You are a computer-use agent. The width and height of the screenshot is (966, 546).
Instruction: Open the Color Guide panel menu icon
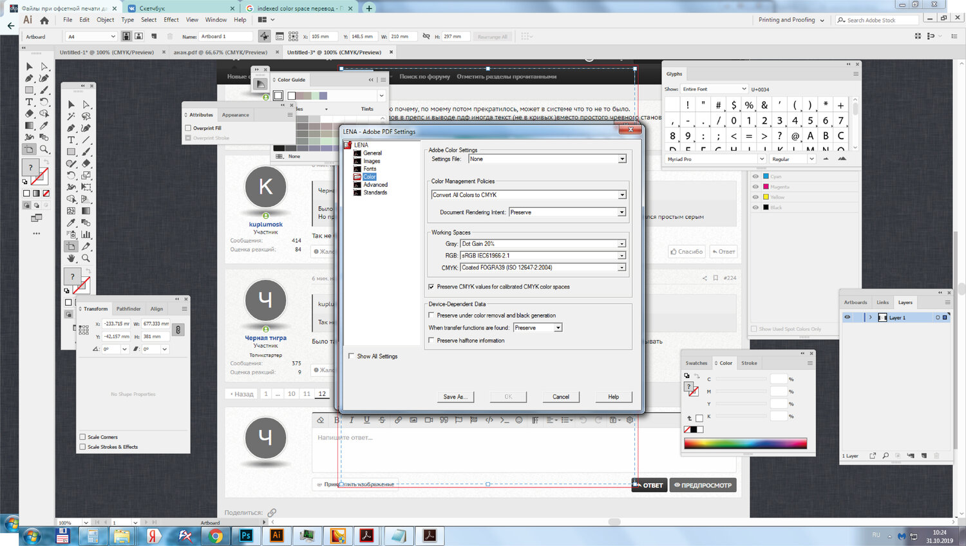pos(383,80)
